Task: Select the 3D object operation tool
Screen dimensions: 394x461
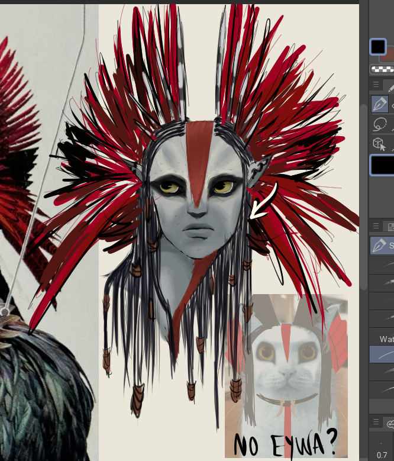Action: coord(380,144)
